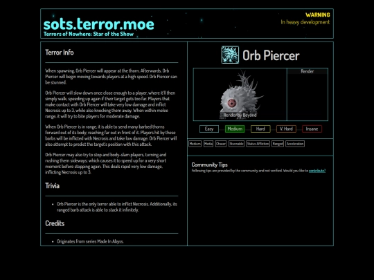Click the trivia bullet about Necrosis

pyautogui.click(x=117, y=207)
